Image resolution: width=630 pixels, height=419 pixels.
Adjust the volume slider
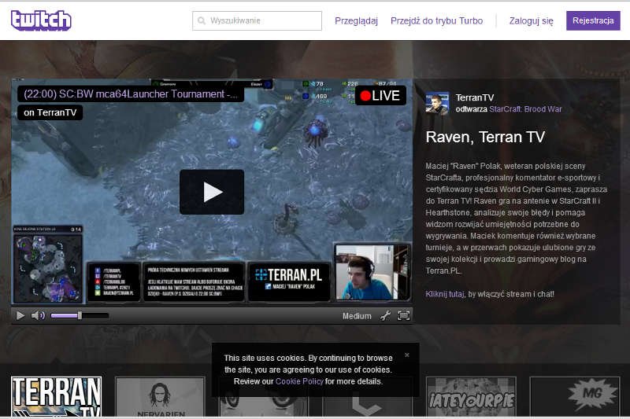[80, 315]
